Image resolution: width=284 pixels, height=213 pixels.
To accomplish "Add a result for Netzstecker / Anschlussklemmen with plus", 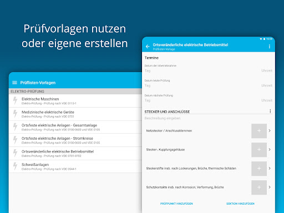I will click(x=259, y=131).
